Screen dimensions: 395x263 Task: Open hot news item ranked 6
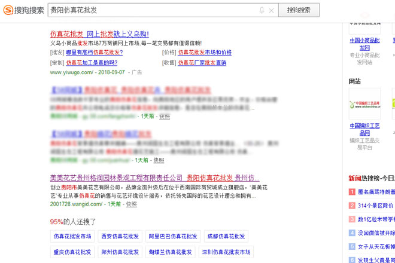click(376, 260)
